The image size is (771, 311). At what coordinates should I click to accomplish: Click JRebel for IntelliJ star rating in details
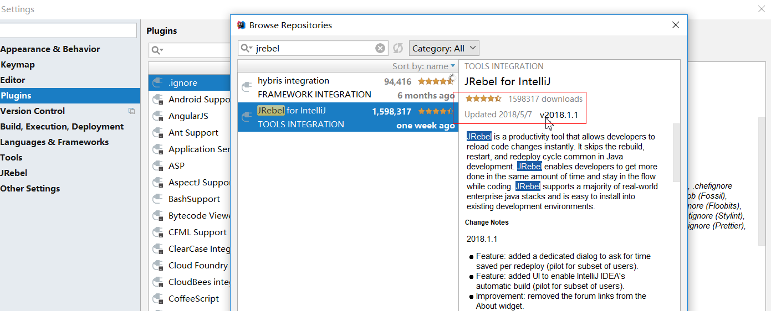(x=483, y=99)
